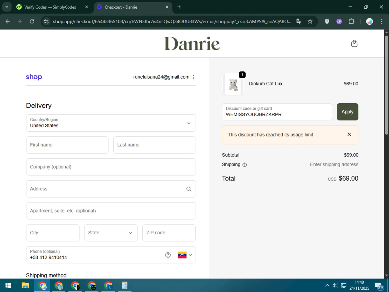
Task: Click the address search magnifier icon
Action: pyautogui.click(x=189, y=189)
